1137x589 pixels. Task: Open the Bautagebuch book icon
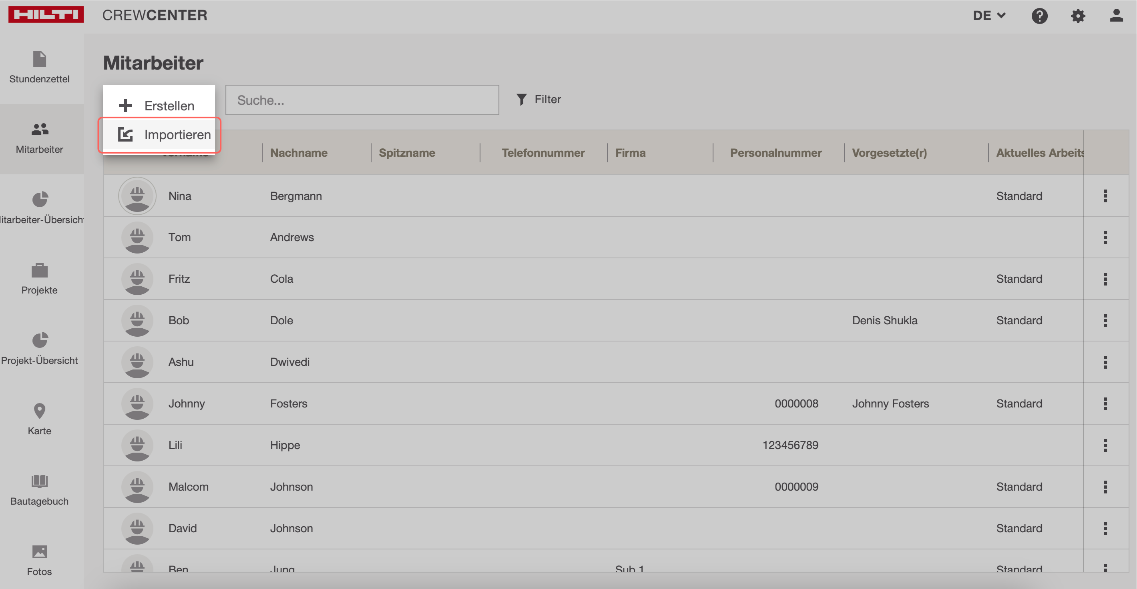click(x=39, y=481)
